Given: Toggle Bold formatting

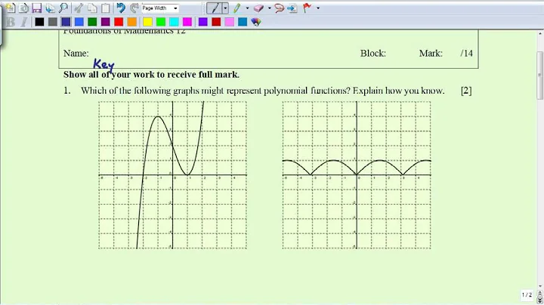Looking at the screenshot, I should (11, 22).
